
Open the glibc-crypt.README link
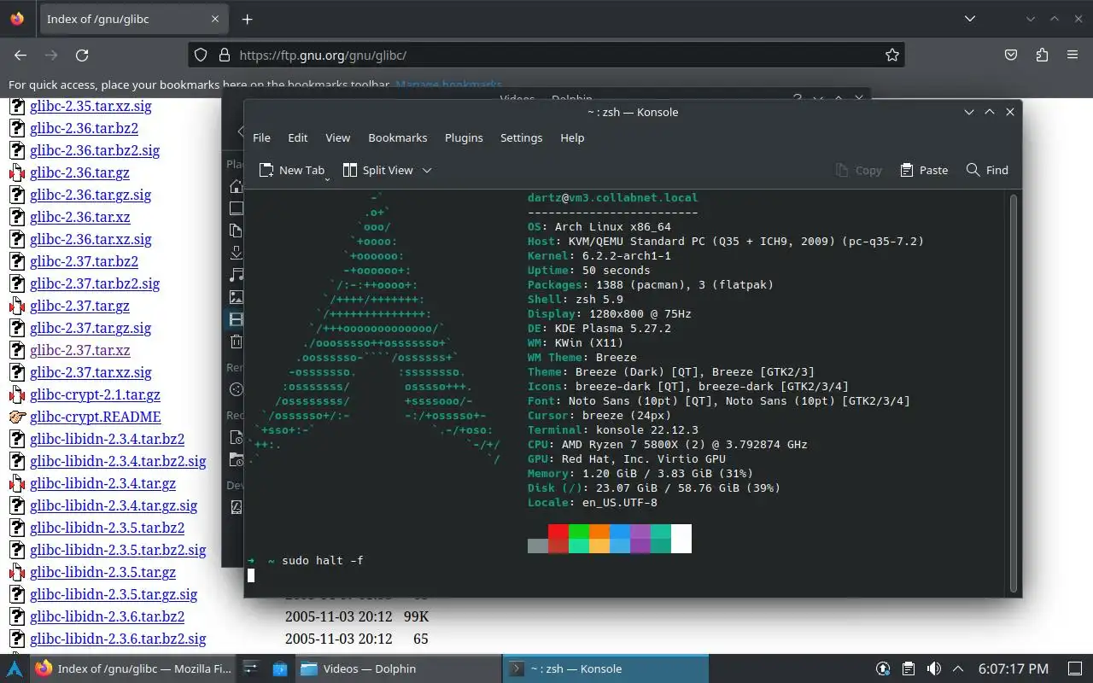point(95,417)
